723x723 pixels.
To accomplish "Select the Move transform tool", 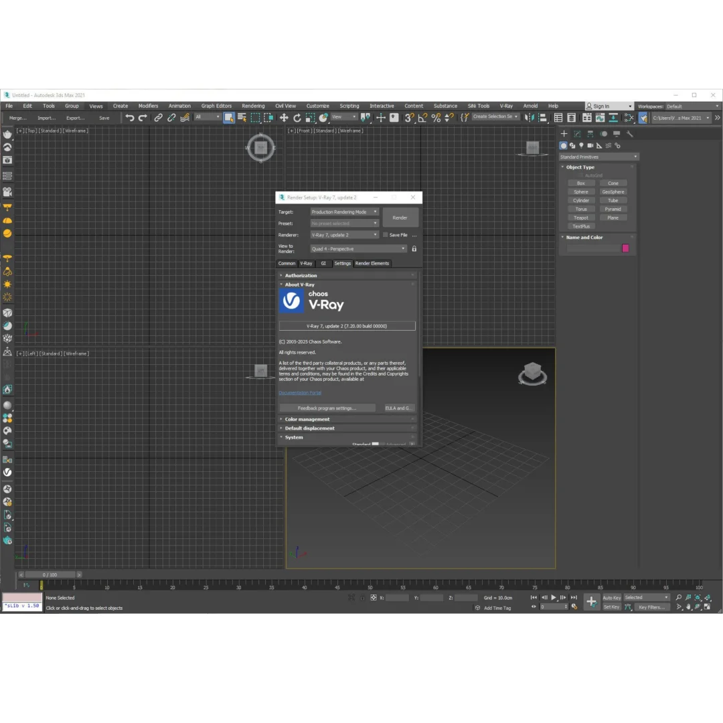I will coord(284,118).
